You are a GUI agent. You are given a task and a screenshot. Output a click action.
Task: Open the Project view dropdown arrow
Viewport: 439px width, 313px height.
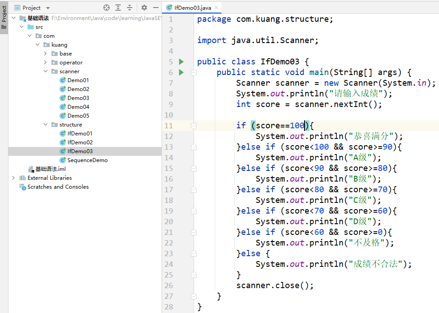point(48,8)
